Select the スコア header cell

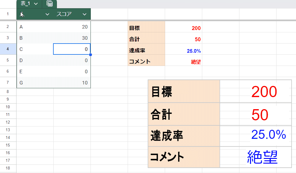coord(72,14)
